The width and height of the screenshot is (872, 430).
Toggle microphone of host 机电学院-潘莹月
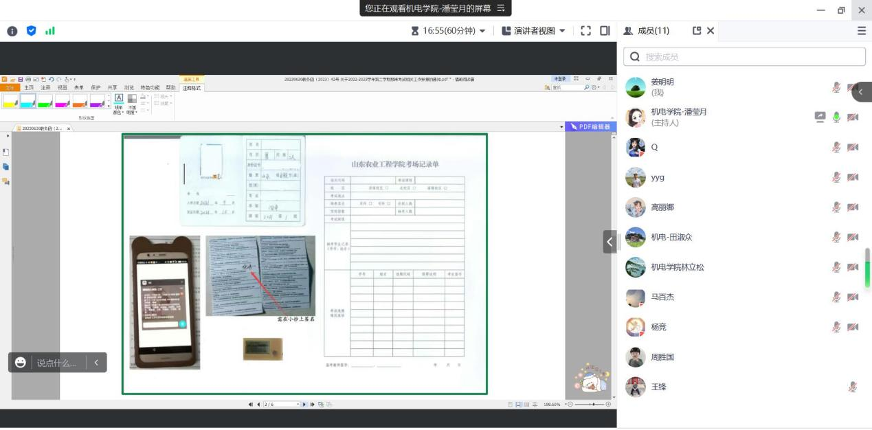[x=836, y=117]
